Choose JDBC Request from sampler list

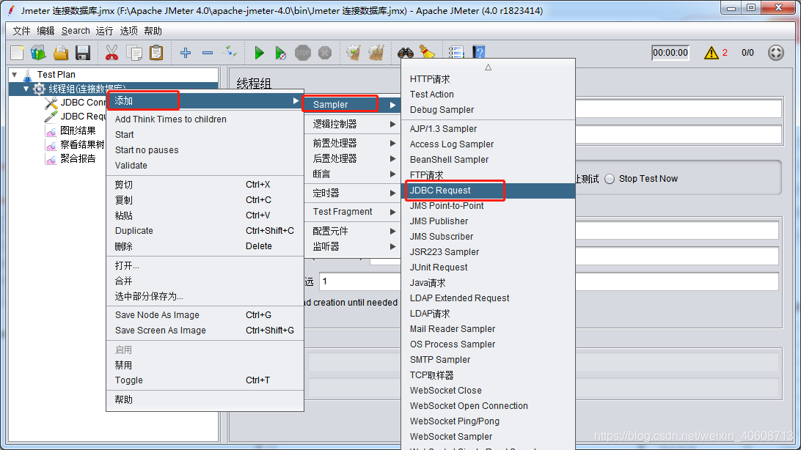pos(489,191)
